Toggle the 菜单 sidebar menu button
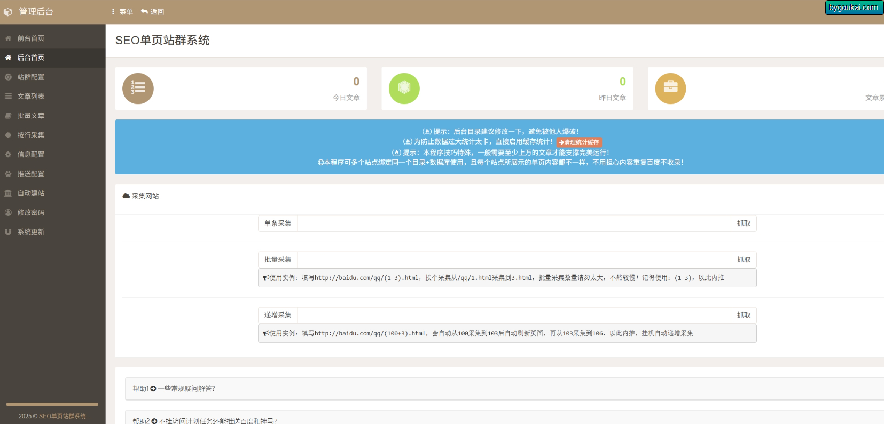 click(122, 12)
